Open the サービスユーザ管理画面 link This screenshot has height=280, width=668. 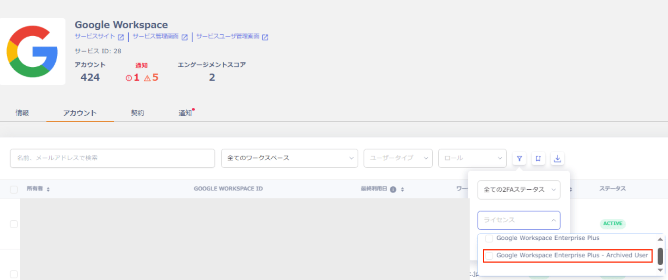227,36
